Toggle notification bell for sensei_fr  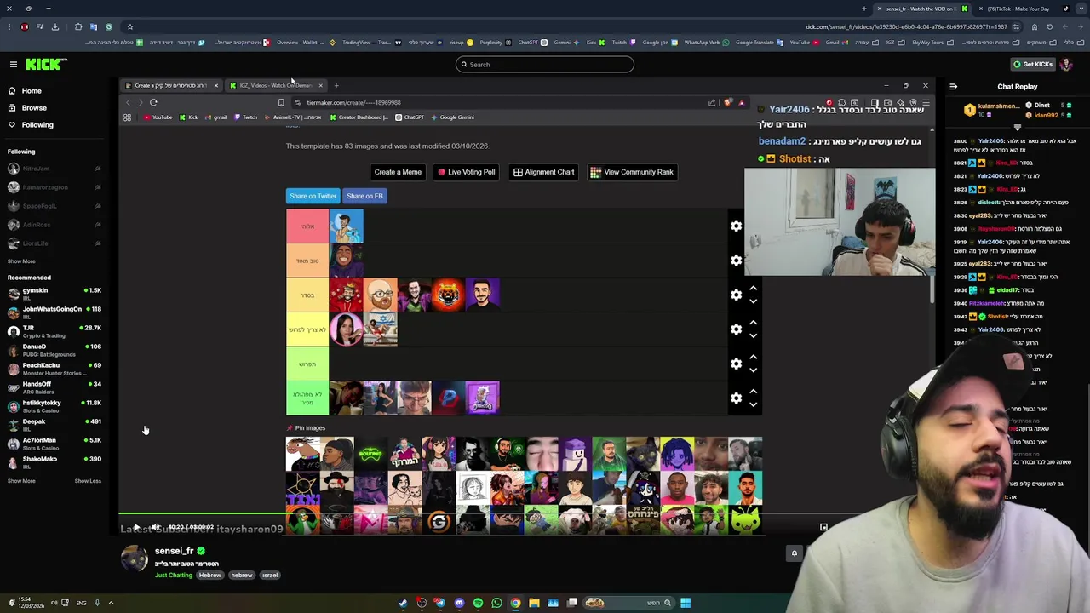[x=794, y=553]
